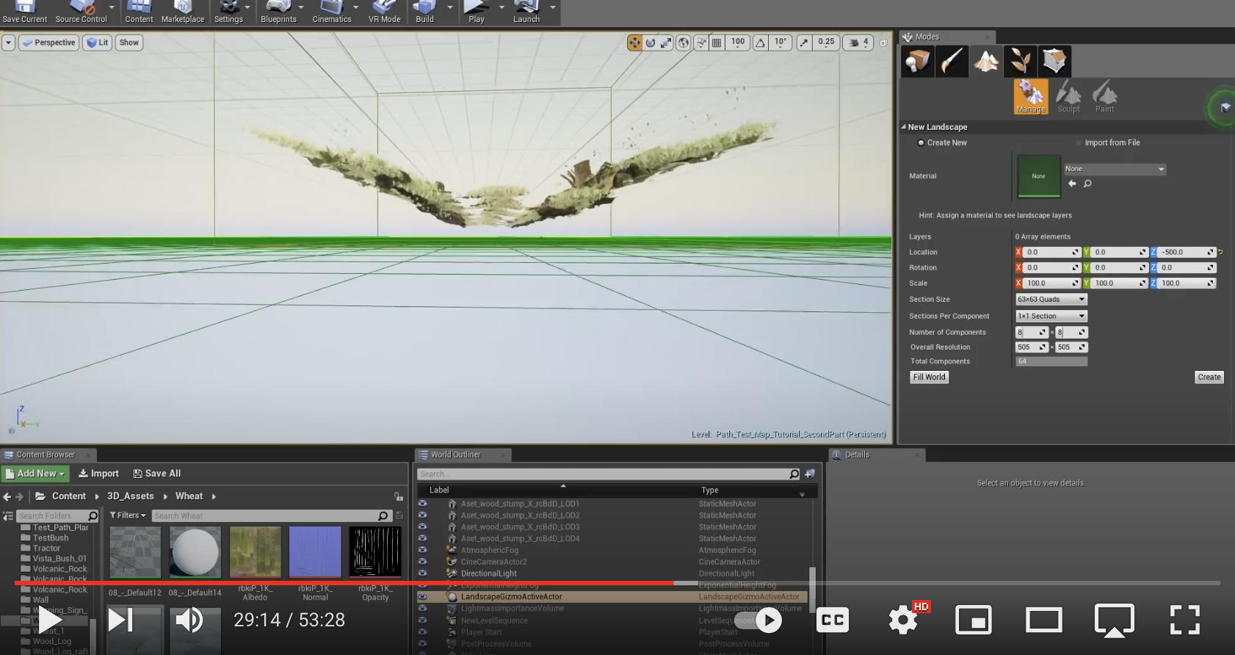This screenshot has height=655, width=1235.
Task: Switch to the World Outliner tab
Action: [455, 455]
